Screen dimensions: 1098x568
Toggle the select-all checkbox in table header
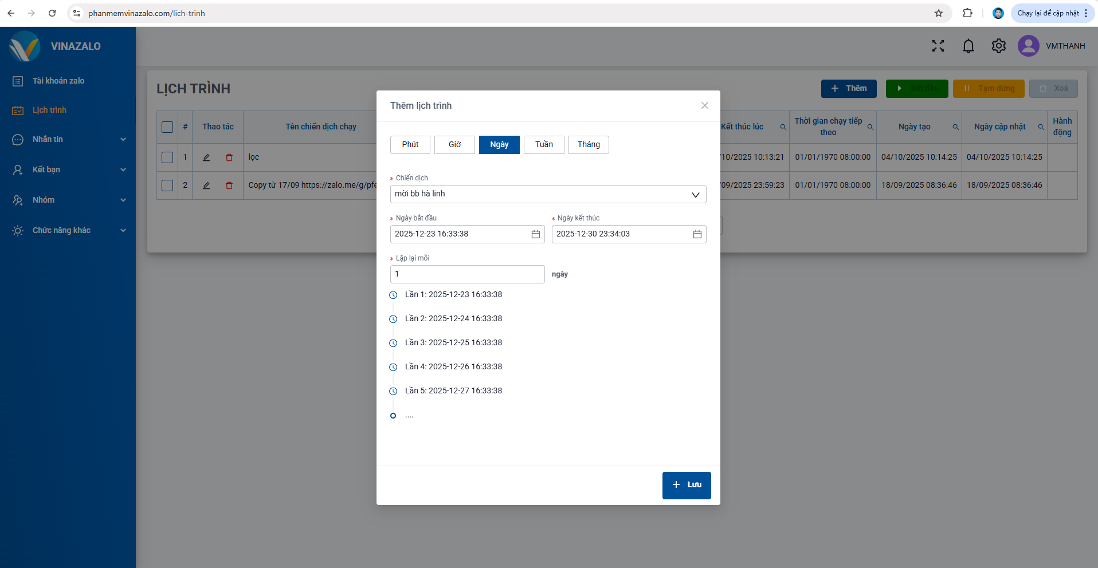[x=167, y=127]
